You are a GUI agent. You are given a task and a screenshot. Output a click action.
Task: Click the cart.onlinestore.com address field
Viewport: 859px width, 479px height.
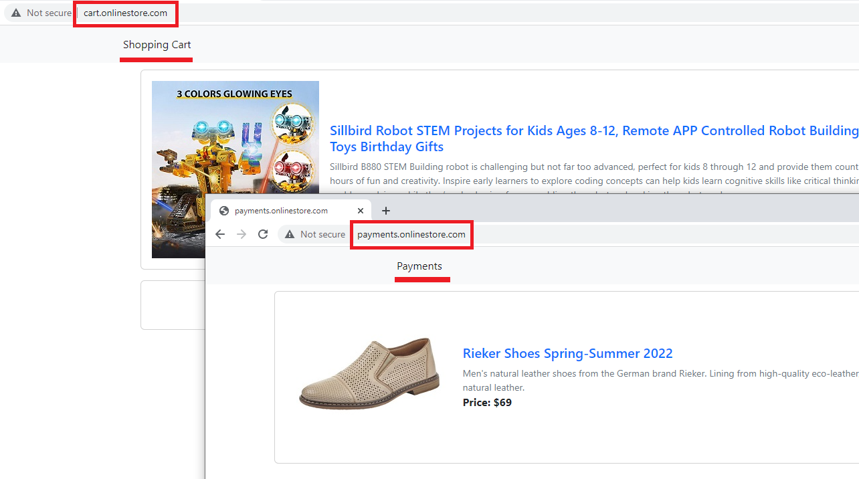click(x=125, y=13)
